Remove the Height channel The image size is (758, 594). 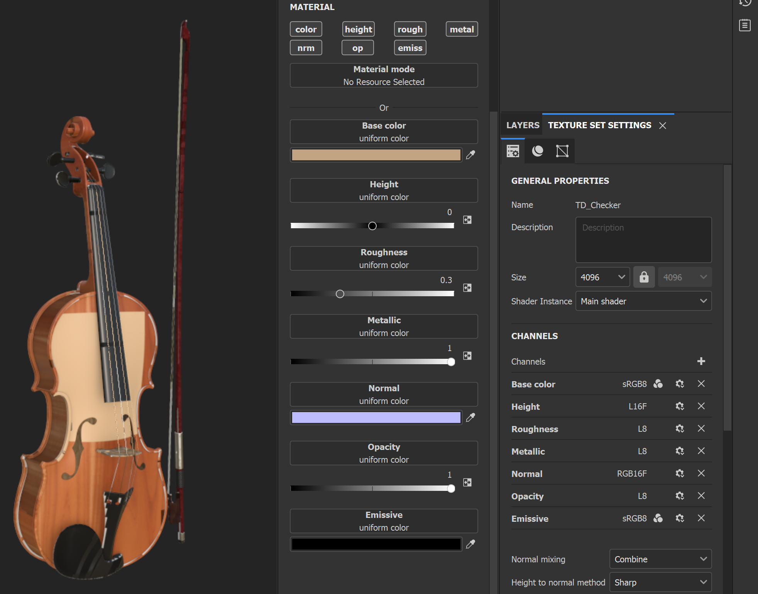[x=701, y=406]
